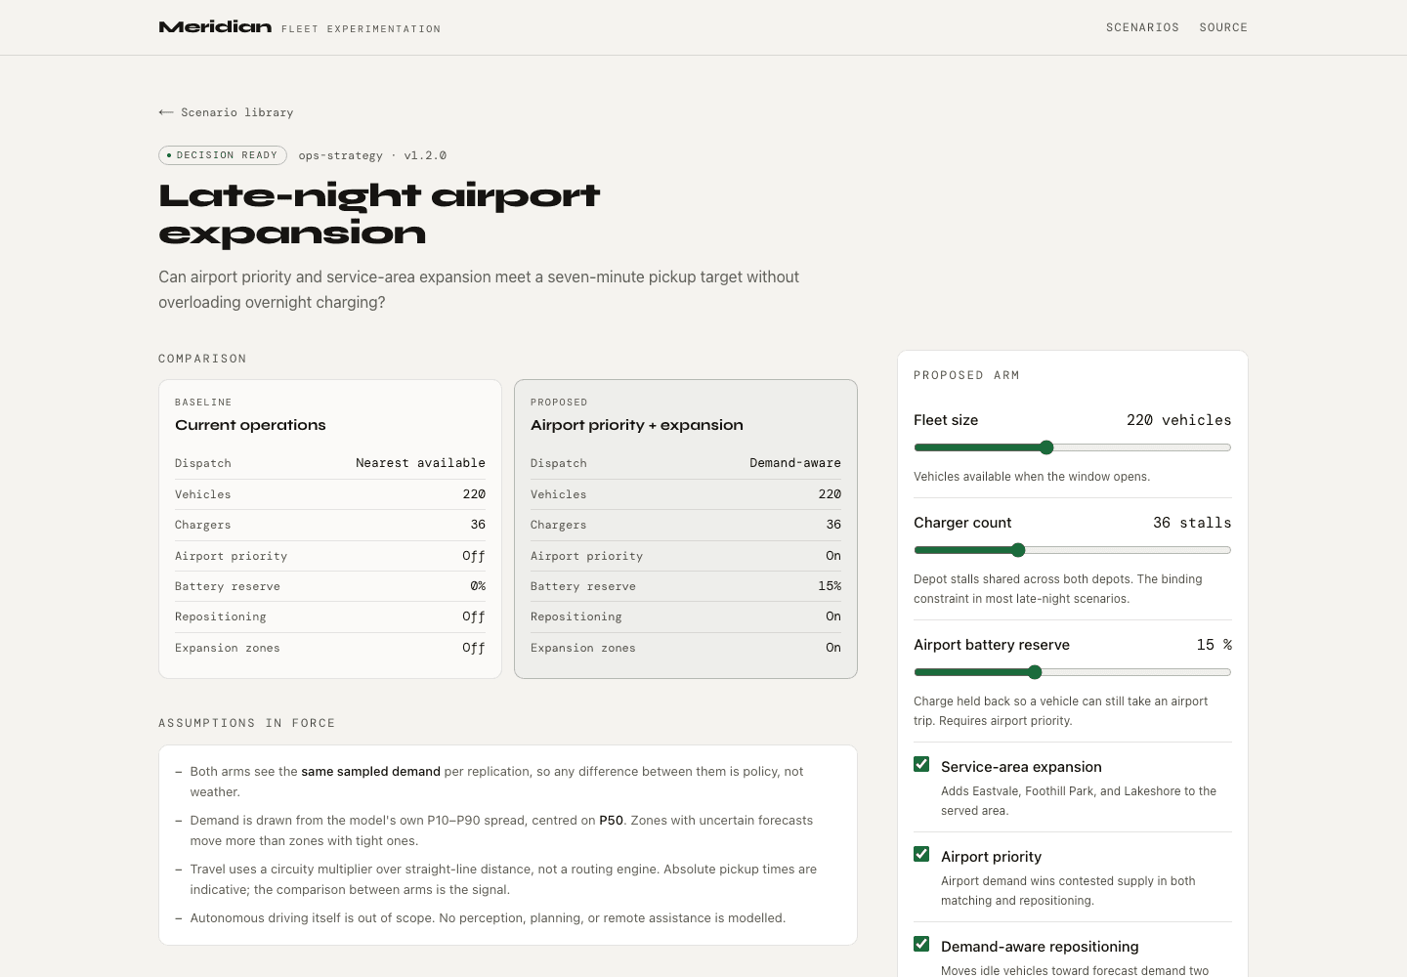Select the Current operations baseline card title
The image size is (1407, 977).
pyautogui.click(x=250, y=425)
